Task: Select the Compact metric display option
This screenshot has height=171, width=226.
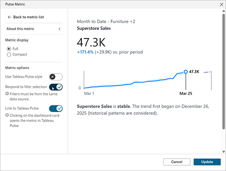Action: pyautogui.click(x=9, y=54)
